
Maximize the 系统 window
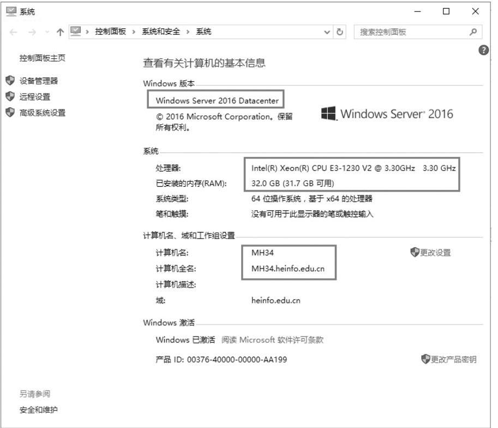446,11
